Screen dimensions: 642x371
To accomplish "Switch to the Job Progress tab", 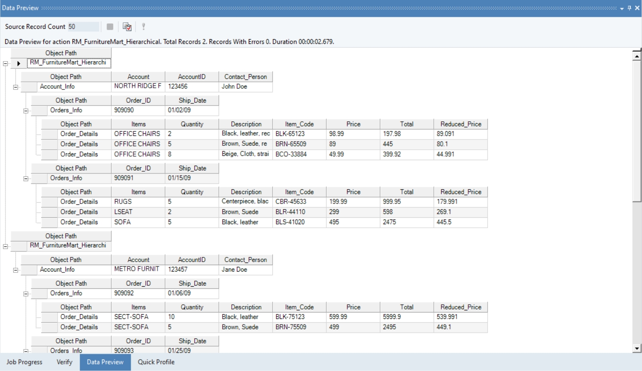I will 25,362.
